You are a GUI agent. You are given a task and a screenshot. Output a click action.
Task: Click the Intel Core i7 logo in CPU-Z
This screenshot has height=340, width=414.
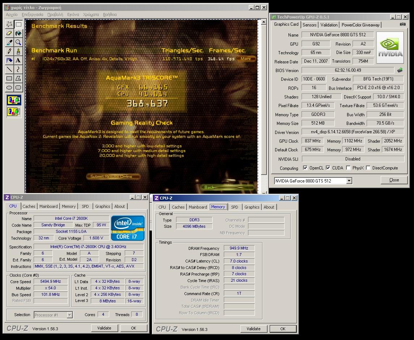(x=128, y=228)
